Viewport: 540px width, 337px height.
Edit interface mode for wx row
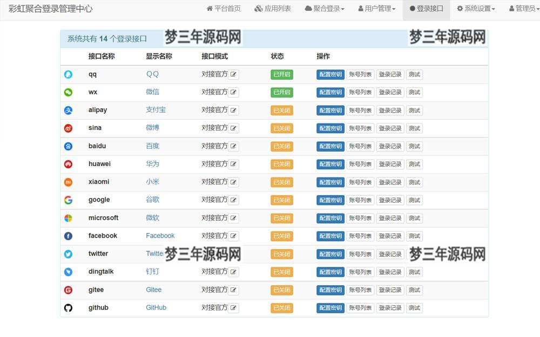[x=233, y=92]
